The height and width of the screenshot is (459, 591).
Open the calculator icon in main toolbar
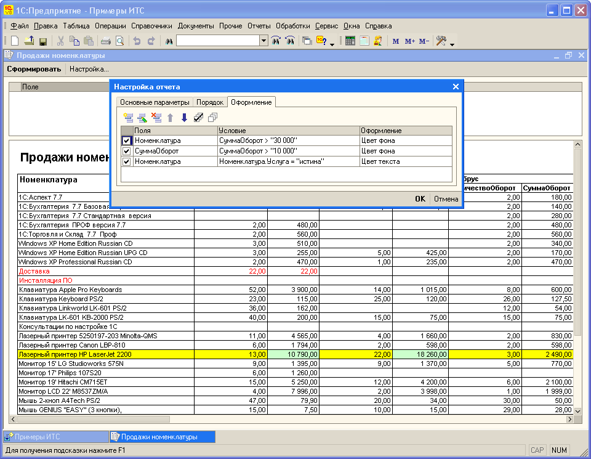click(350, 41)
